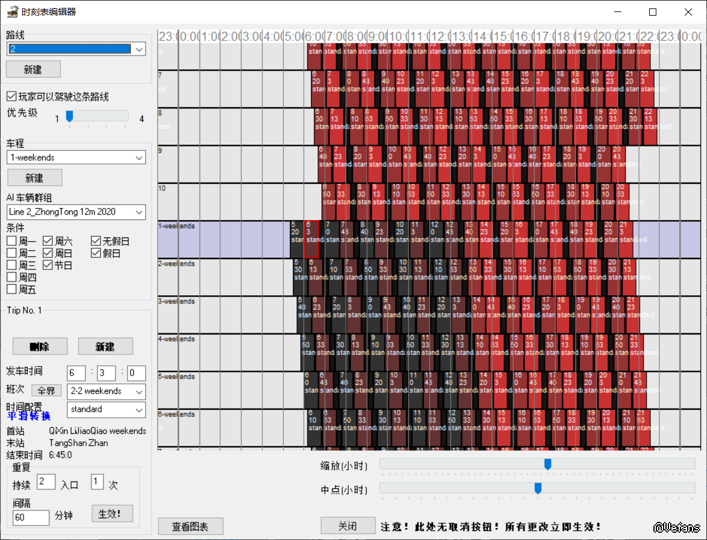Viewport: 707px width, 540px height.
Task: Adjust the 缩放(小时) zoom slider
Action: click(548, 464)
